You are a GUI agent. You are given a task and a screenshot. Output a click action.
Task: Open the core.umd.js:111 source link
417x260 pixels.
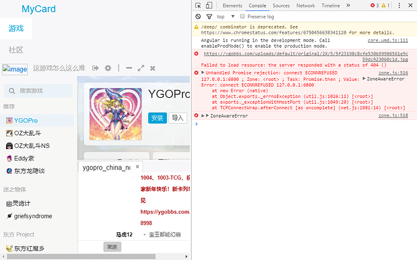click(x=388, y=40)
